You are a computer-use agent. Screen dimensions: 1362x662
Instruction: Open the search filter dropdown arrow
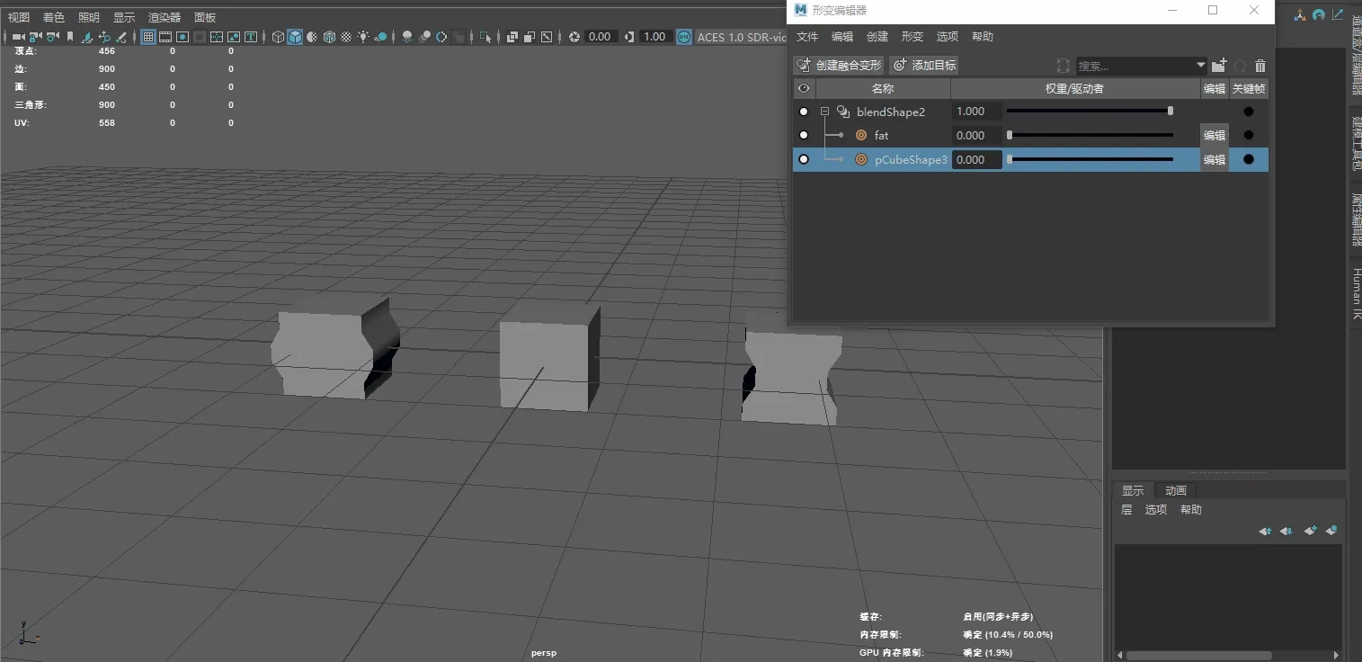[x=1200, y=66]
